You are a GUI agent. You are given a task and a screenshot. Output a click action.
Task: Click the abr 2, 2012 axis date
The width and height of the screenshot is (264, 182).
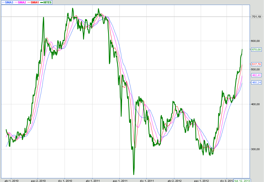click(174, 180)
